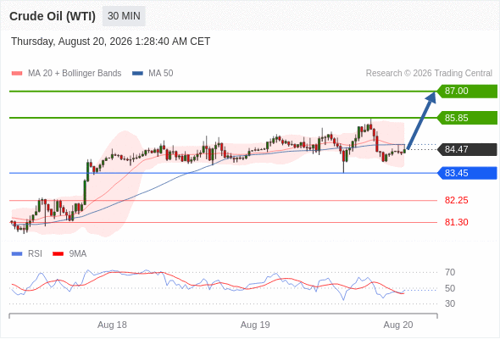Select the green 87.00 resistance tag
This screenshot has height=339, width=500.
468,92
